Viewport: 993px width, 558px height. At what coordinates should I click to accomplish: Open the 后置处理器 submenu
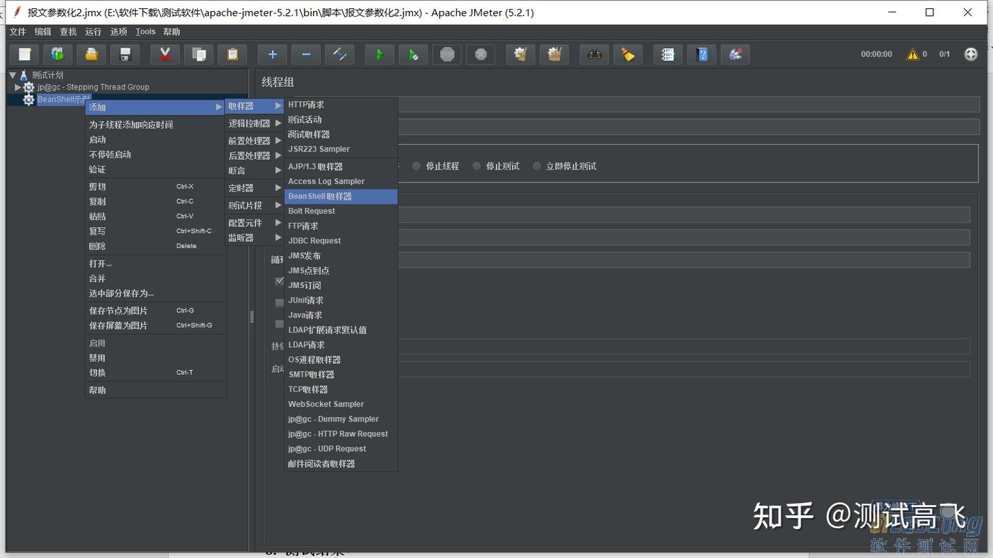pos(254,156)
